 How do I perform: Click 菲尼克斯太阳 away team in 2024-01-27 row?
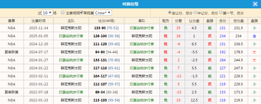click(142, 60)
